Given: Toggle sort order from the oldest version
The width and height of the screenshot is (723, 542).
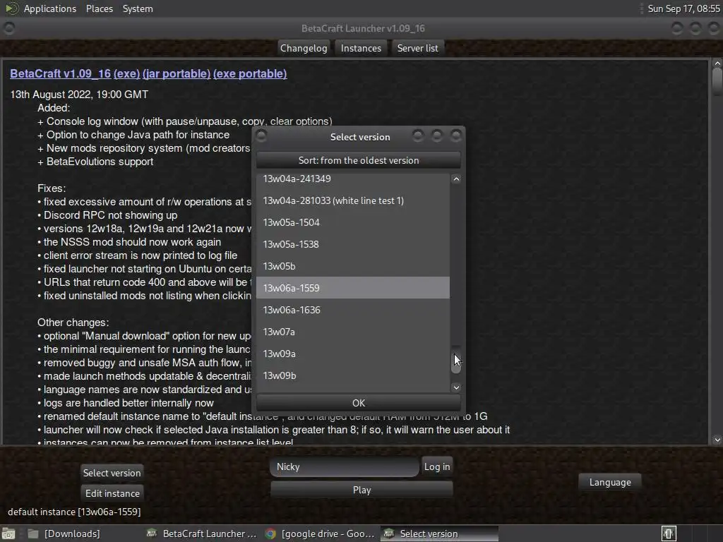Looking at the screenshot, I should tap(358, 160).
